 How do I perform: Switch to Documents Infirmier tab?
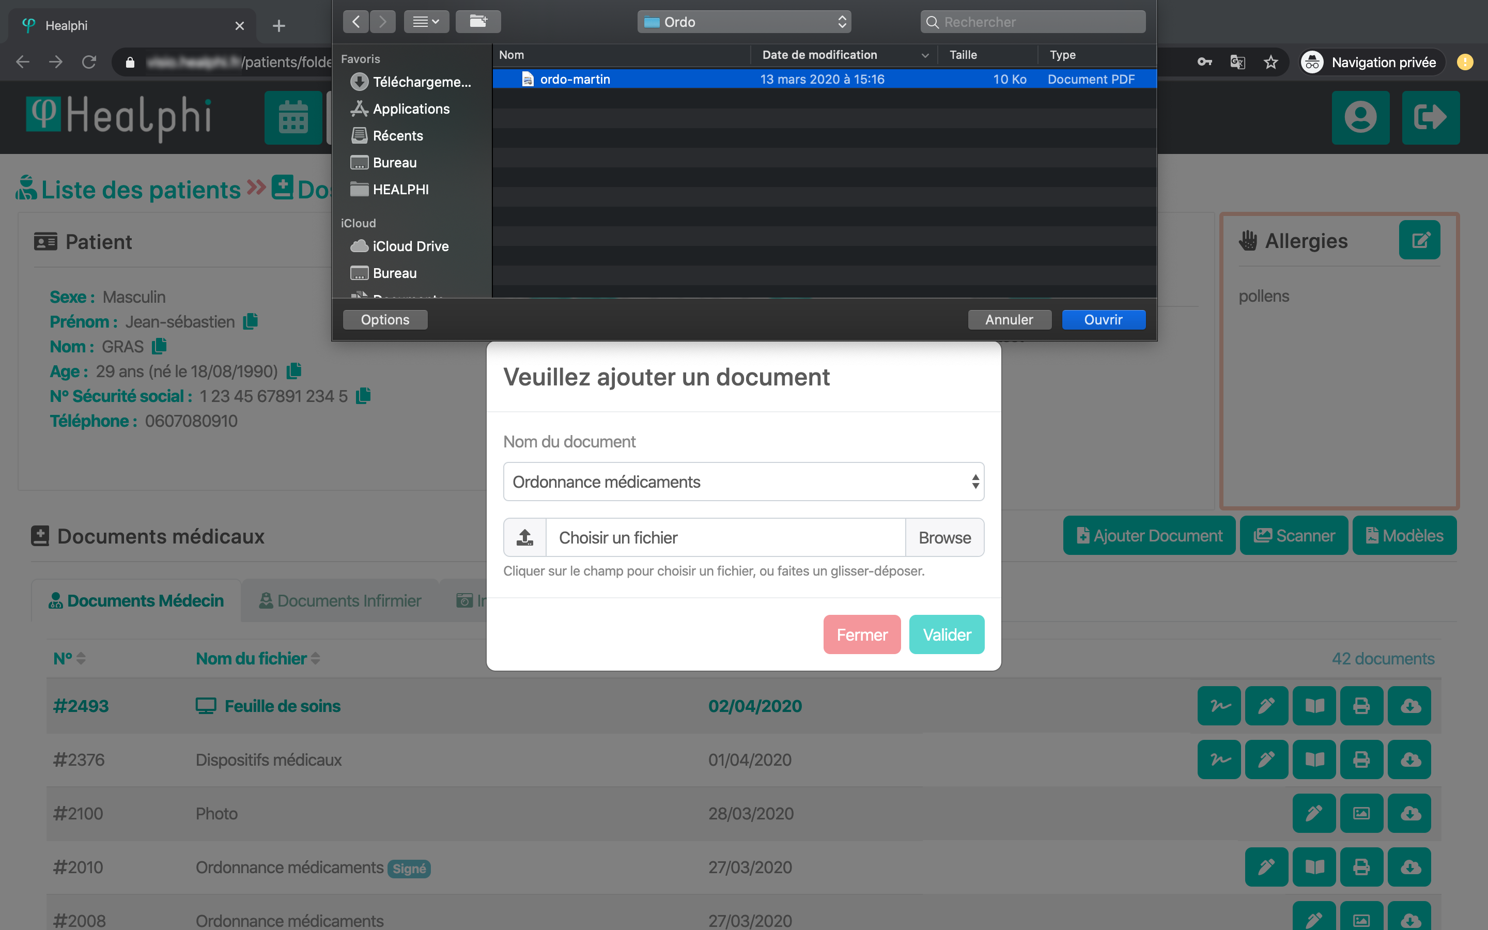[x=340, y=600]
